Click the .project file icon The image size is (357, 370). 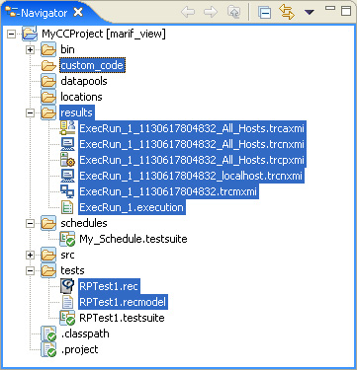point(48,349)
